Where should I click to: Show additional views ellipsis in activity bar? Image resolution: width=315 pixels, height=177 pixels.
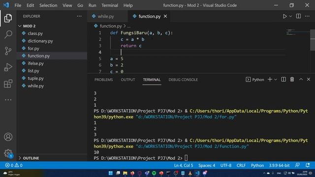point(8,100)
